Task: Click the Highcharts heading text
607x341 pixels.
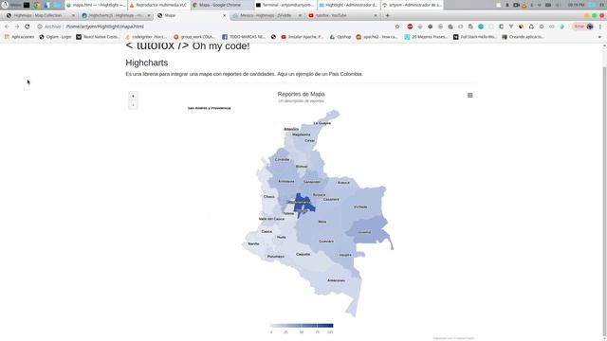Action: 147,63
